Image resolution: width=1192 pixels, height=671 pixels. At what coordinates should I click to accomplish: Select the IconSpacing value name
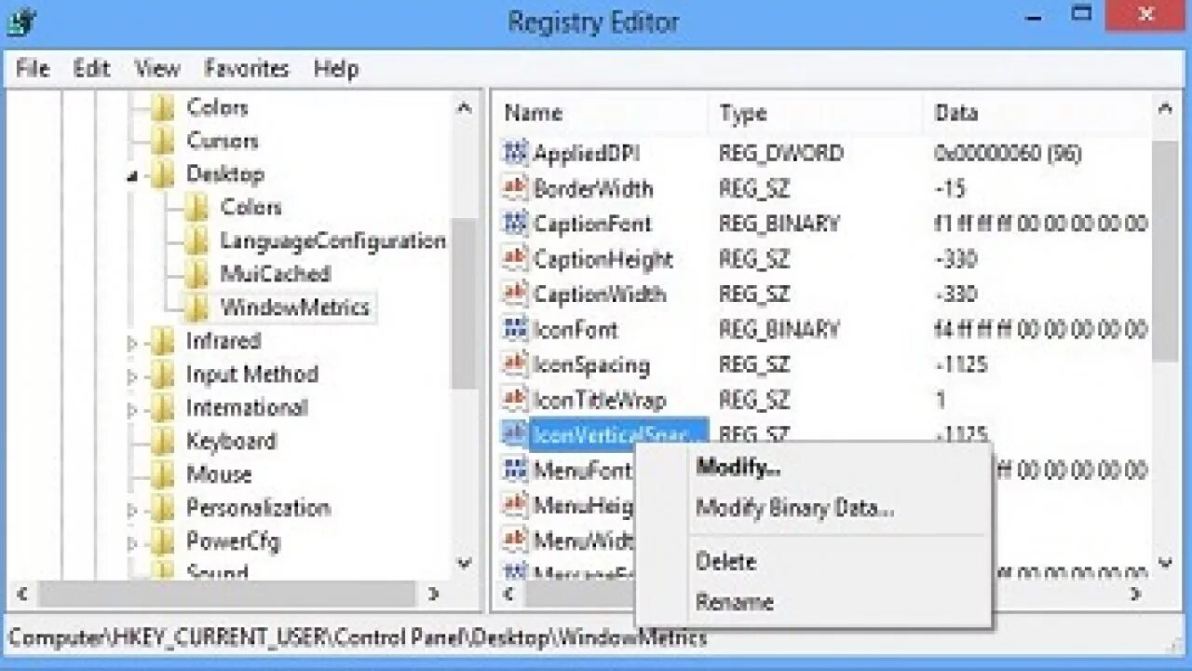591,365
